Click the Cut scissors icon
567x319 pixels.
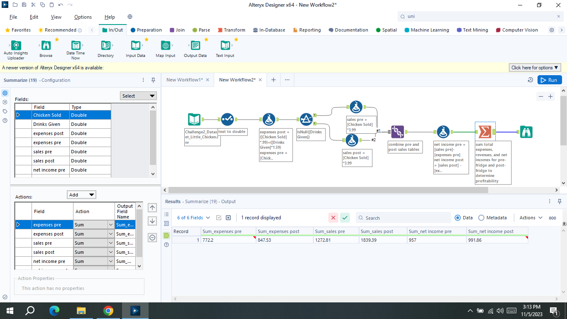coord(33,5)
